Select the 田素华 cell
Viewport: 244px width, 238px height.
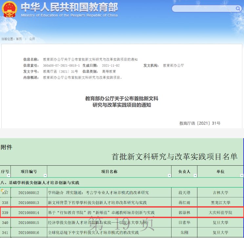(184, 223)
